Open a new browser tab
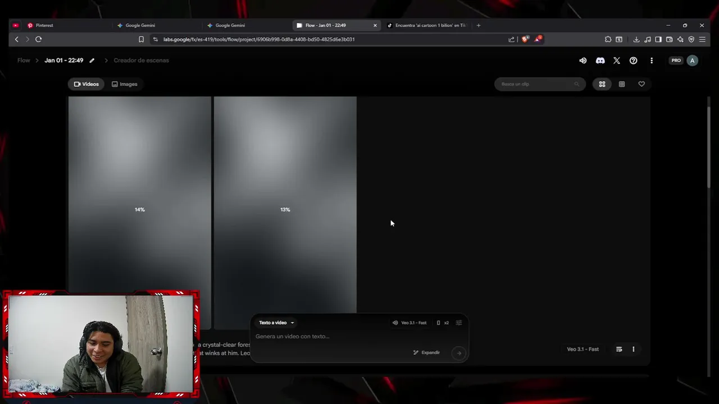This screenshot has width=719, height=404. click(x=479, y=25)
